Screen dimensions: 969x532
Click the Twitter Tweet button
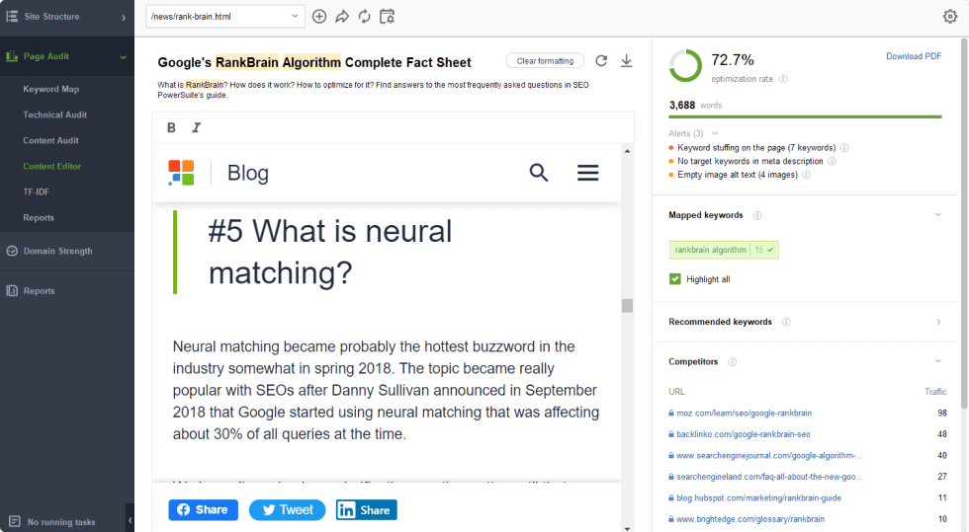point(288,509)
